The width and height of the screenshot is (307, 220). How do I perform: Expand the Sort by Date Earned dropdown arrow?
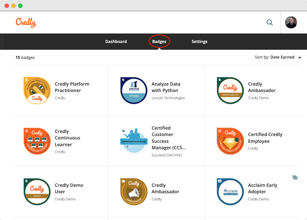[x=300, y=58]
